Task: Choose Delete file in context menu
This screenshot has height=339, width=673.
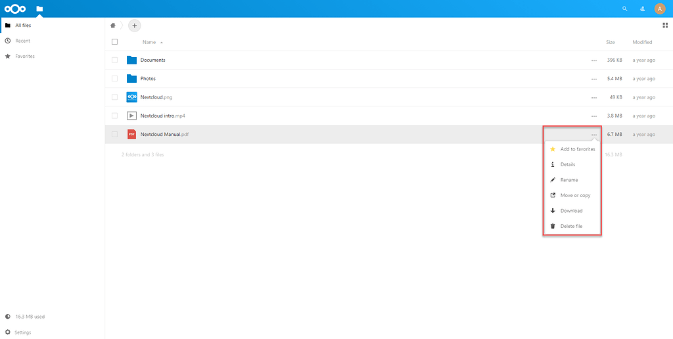Action: [x=572, y=226]
